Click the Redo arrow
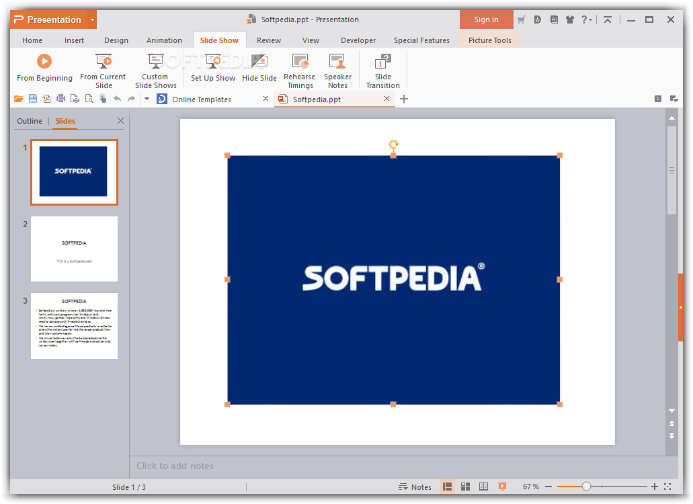Viewport: 693px width, 504px height. coord(131,99)
